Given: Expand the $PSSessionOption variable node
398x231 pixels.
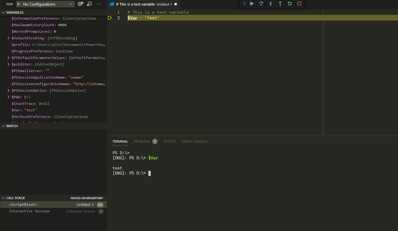Looking at the screenshot, I should pos(8,91).
